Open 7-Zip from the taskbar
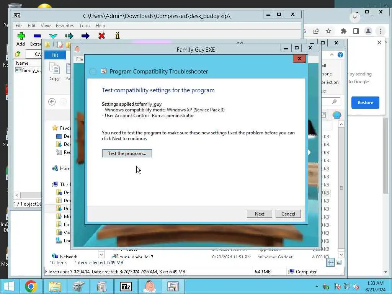This screenshot has width=392, height=294. click(x=126, y=286)
